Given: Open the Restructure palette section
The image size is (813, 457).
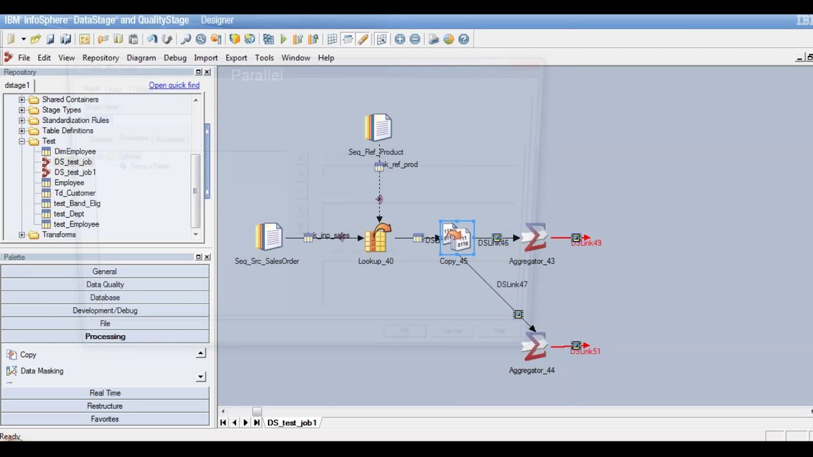Looking at the screenshot, I should click(x=105, y=406).
